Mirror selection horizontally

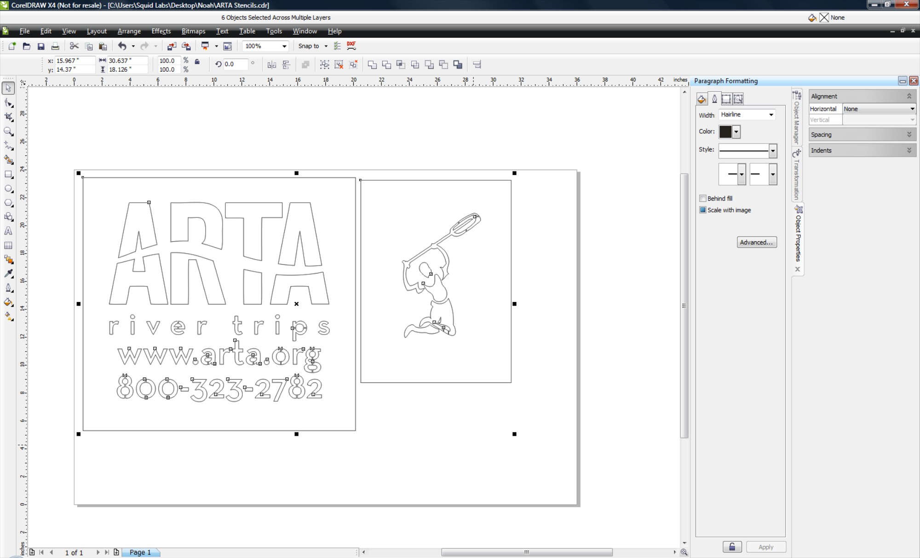tap(272, 65)
